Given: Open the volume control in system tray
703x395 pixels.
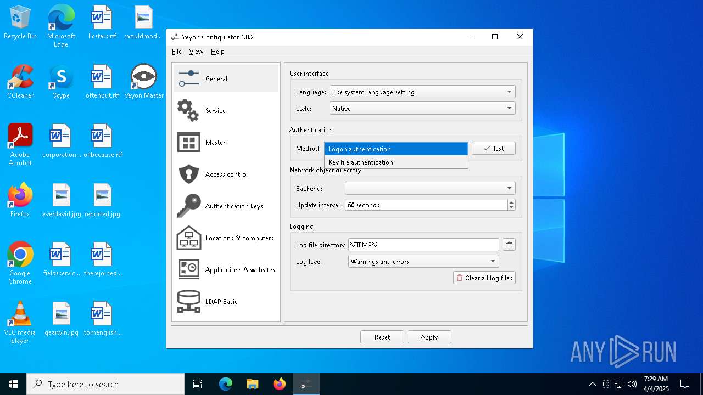Looking at the screenshot, I should tap(632, 384).
